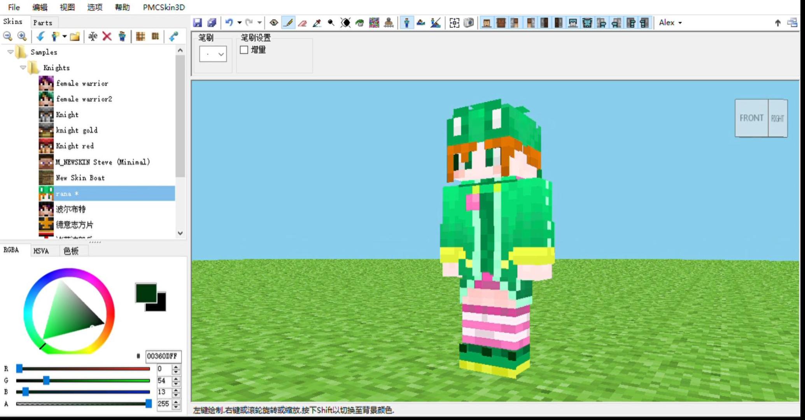Click the rename skin icon
Screen dimensions: 805x420
pyautogui.click(x=93, y=36)
